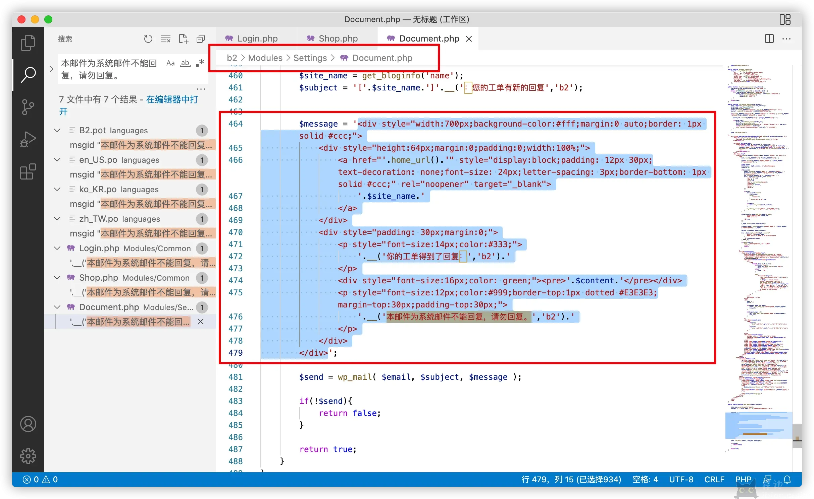Viewport: 814px width, 499px height.
Task: Split the editor to the right
Action: point(769,39)
